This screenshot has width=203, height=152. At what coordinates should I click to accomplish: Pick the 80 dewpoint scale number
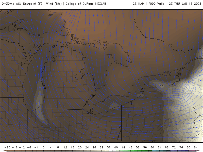point(189,147)
